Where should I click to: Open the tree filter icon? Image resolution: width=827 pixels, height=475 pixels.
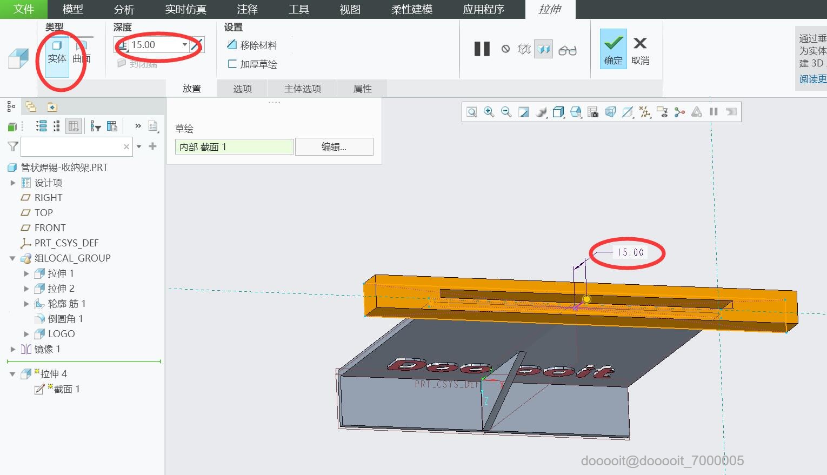tap(96, 126)
